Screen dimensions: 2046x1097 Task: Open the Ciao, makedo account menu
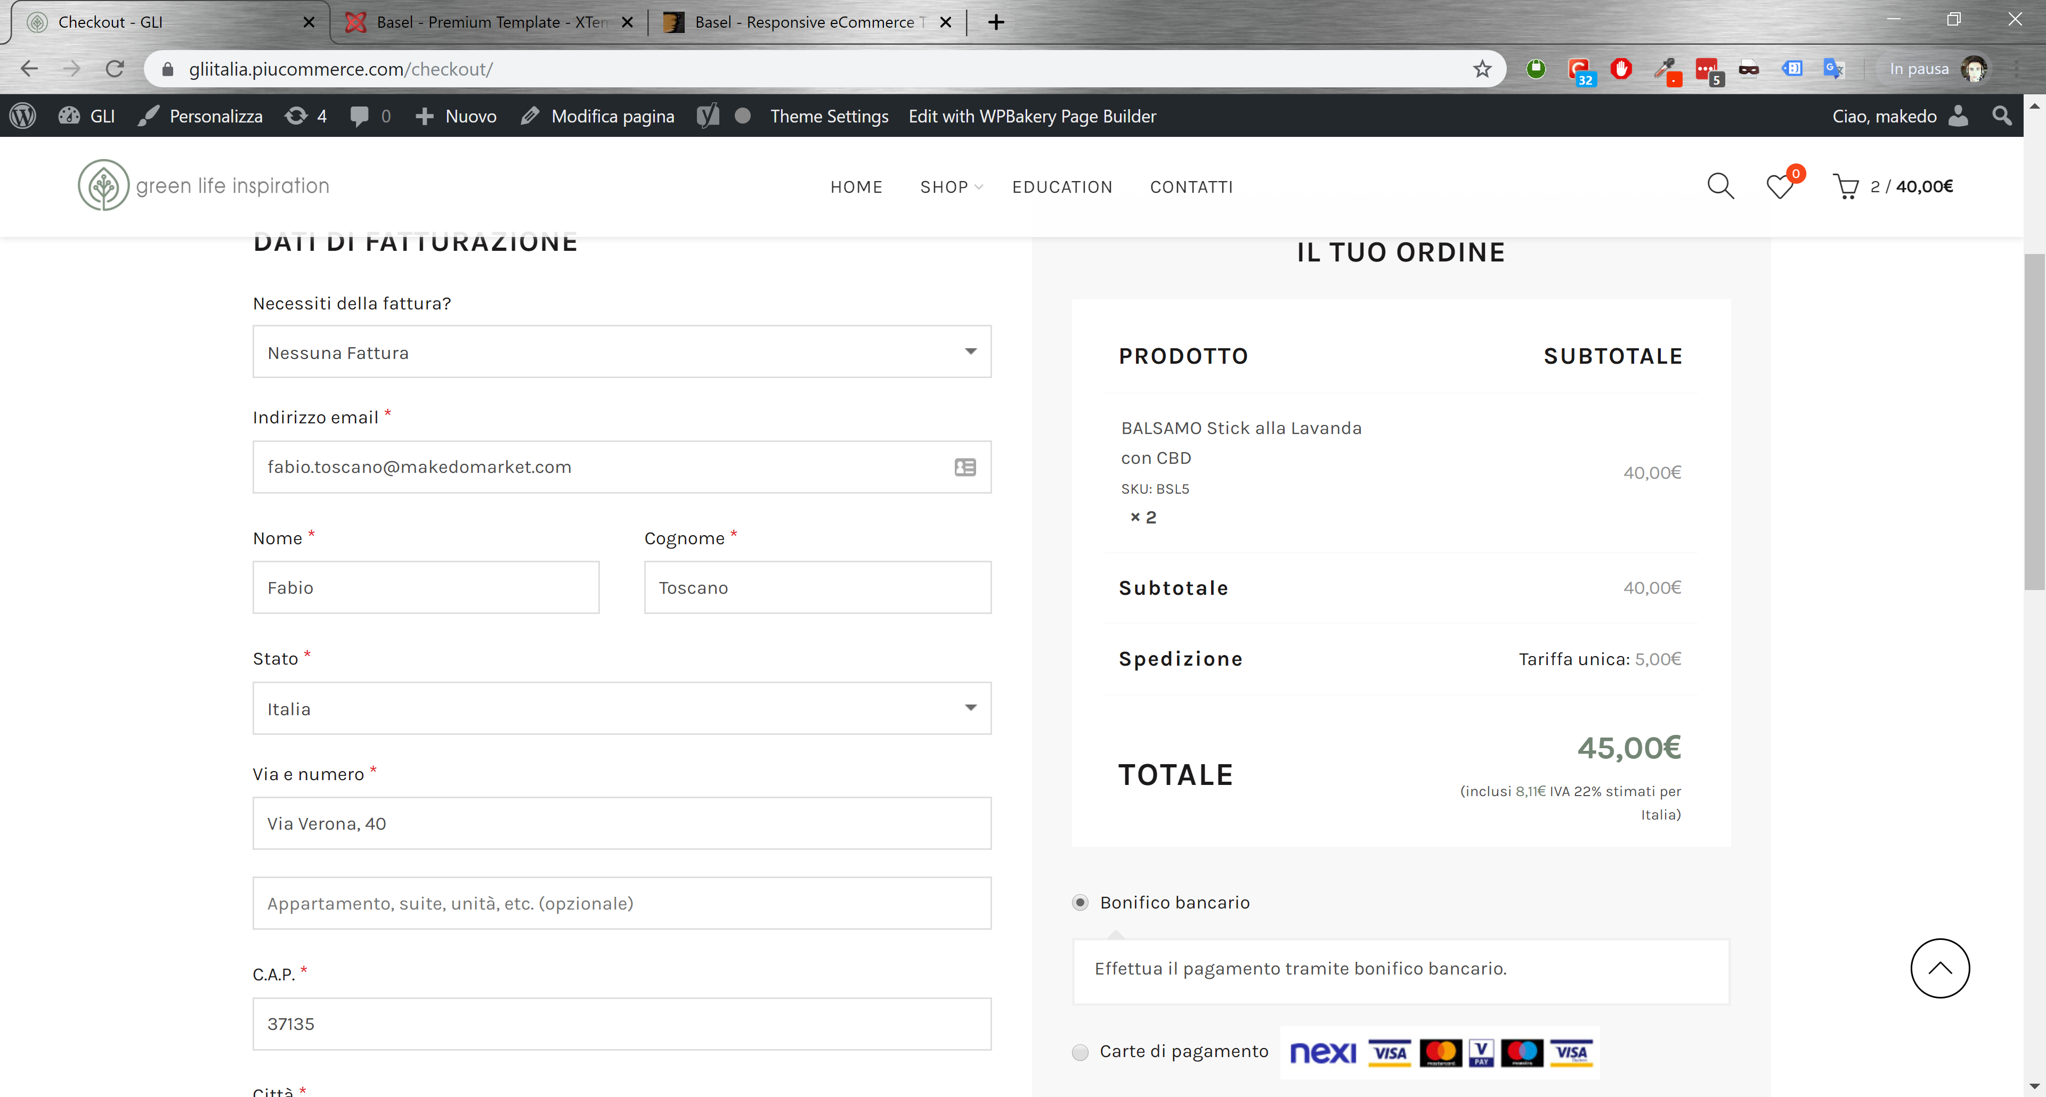[1901, 116]
